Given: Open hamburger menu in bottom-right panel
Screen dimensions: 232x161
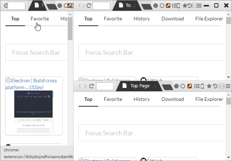Looking at the screenshot, I should (x=228, y=86).
